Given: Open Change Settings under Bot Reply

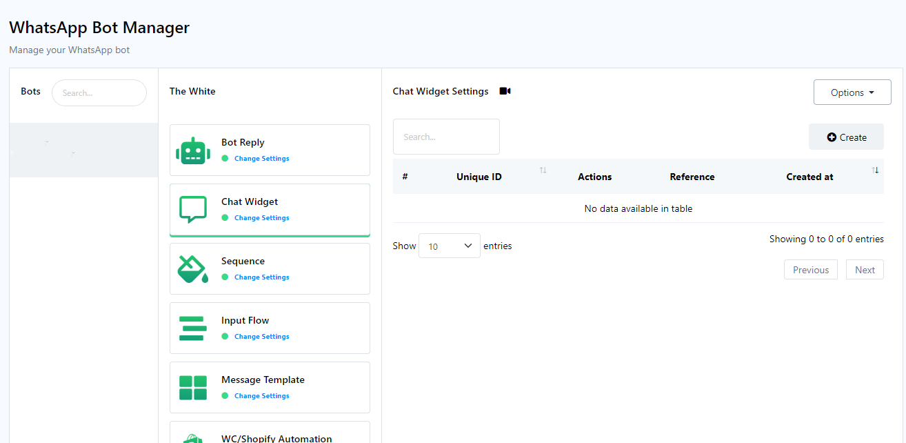Looking at the screenshot, I should pos(261,159).
